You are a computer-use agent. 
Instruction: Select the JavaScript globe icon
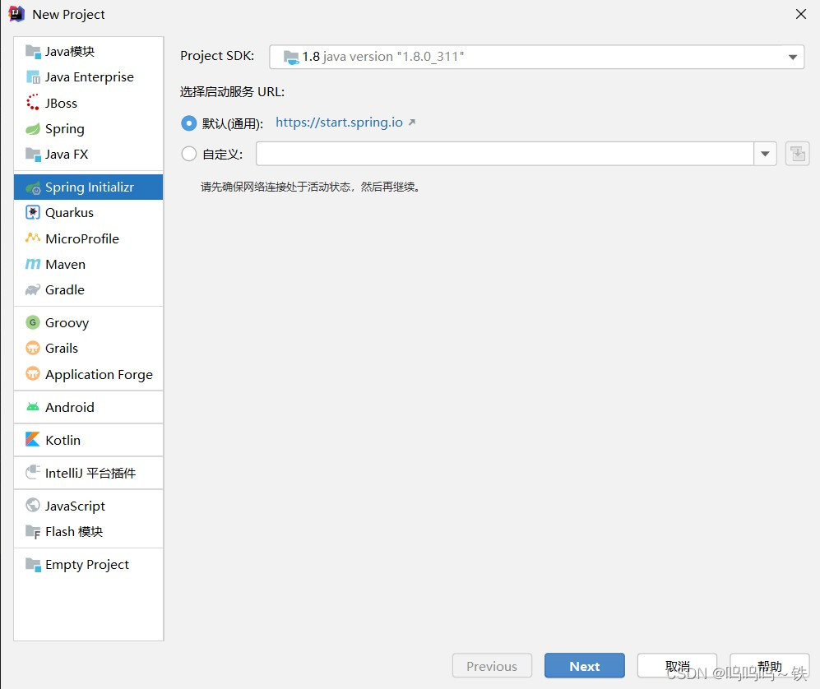click(x=33, y=506)
